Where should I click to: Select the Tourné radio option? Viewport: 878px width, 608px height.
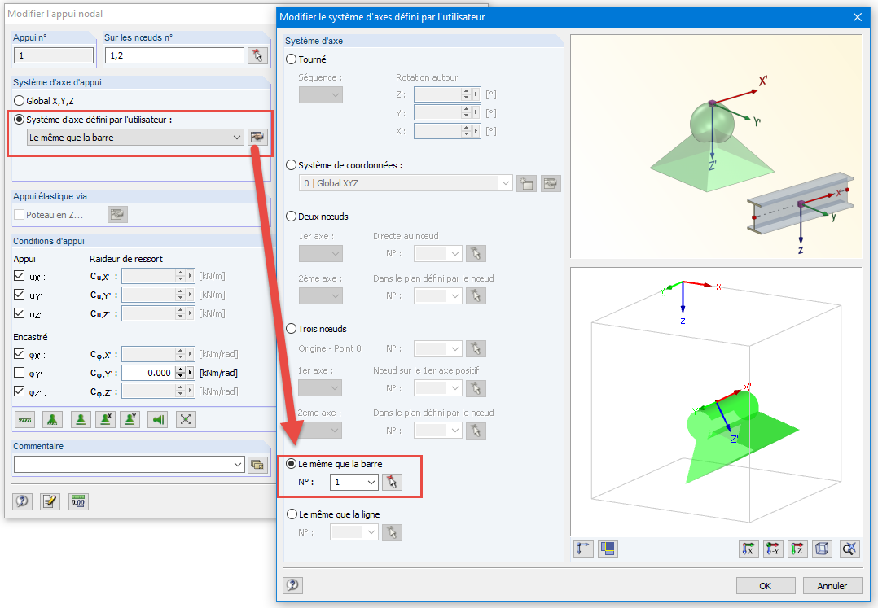[x=292, y=59]
